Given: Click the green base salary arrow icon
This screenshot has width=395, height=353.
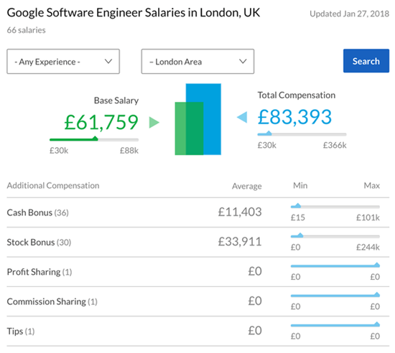Looking at the screenshot, I should click(154, 123).
